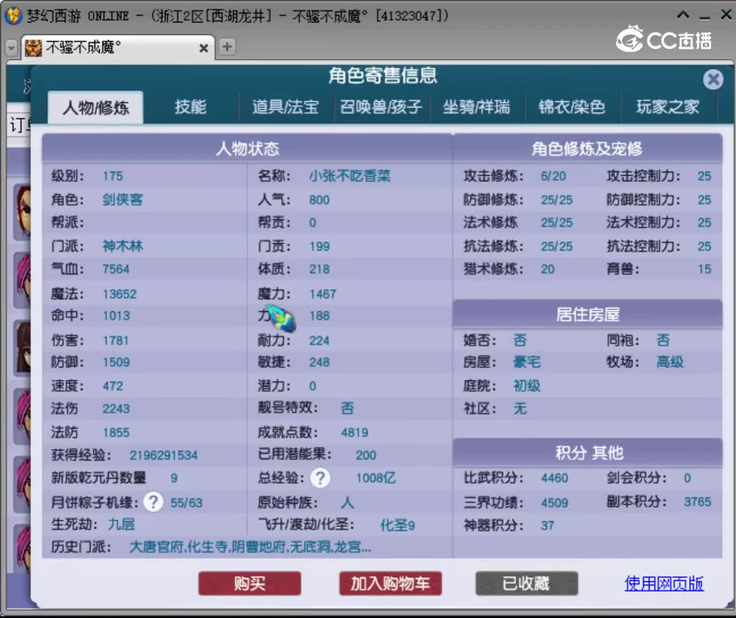Select the 不骚不成魔° window tab
This screenshot has height=618, width=736.
(x=118, y=48)
